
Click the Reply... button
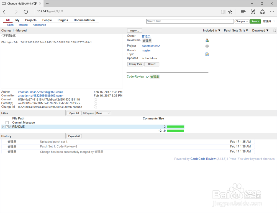tap(135, 31)
